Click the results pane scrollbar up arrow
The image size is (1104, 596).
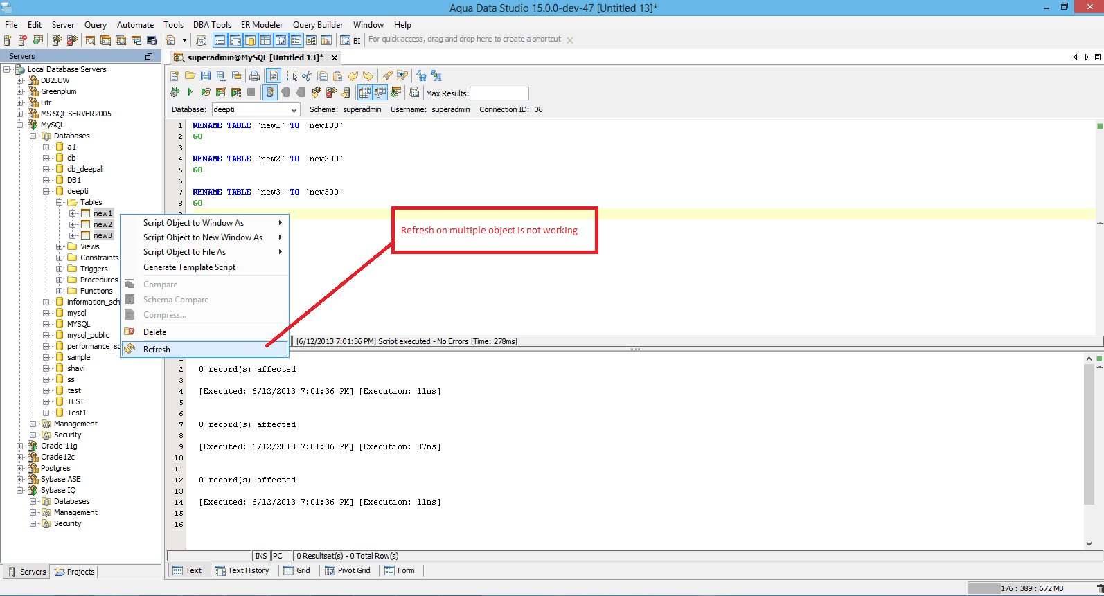coord(1089,359)
